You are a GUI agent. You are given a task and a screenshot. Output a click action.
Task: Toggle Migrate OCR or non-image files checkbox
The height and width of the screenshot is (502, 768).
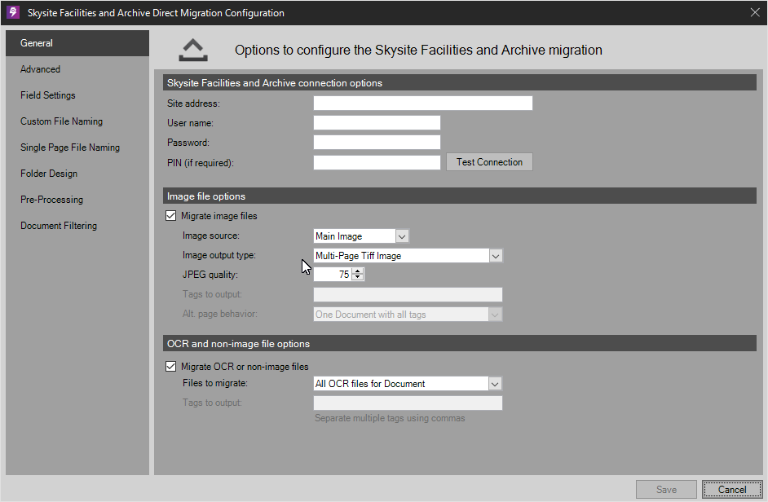[x=171, y=367]
